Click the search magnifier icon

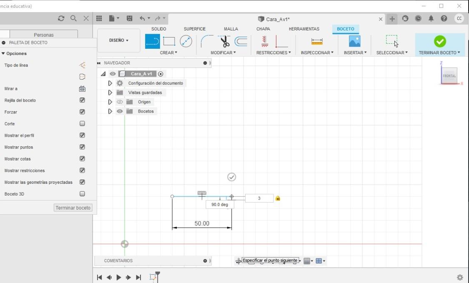click(x=73, y=19)
